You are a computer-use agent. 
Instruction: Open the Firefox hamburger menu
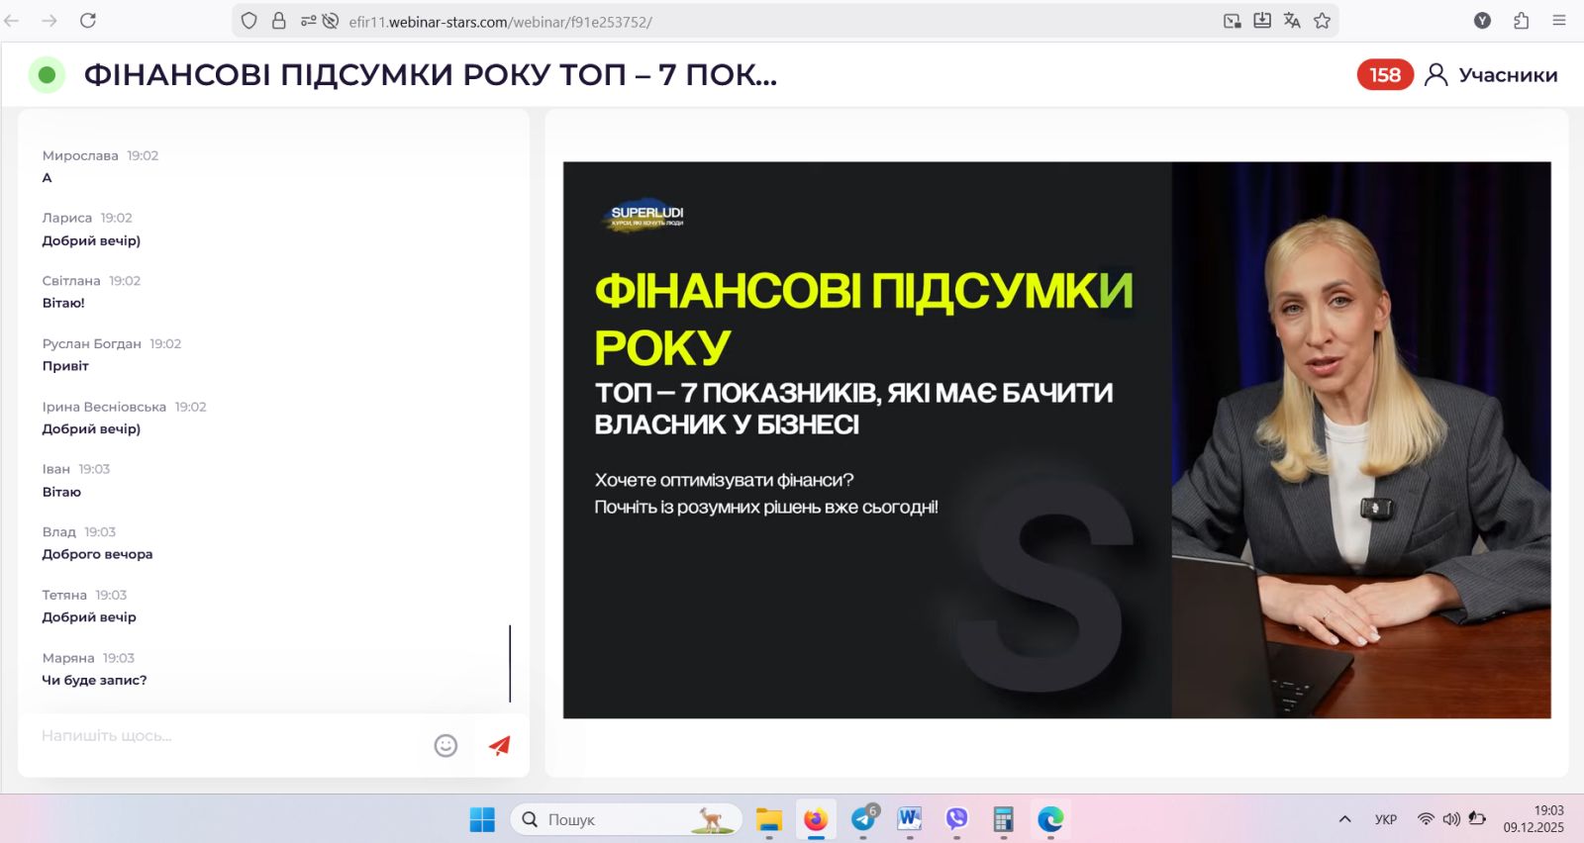tap(1559, 21)
